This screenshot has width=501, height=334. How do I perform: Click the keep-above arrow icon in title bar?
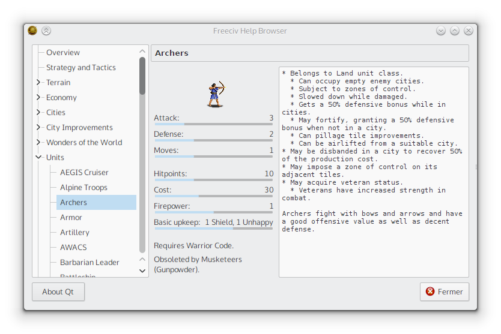[x=46, y=31]
